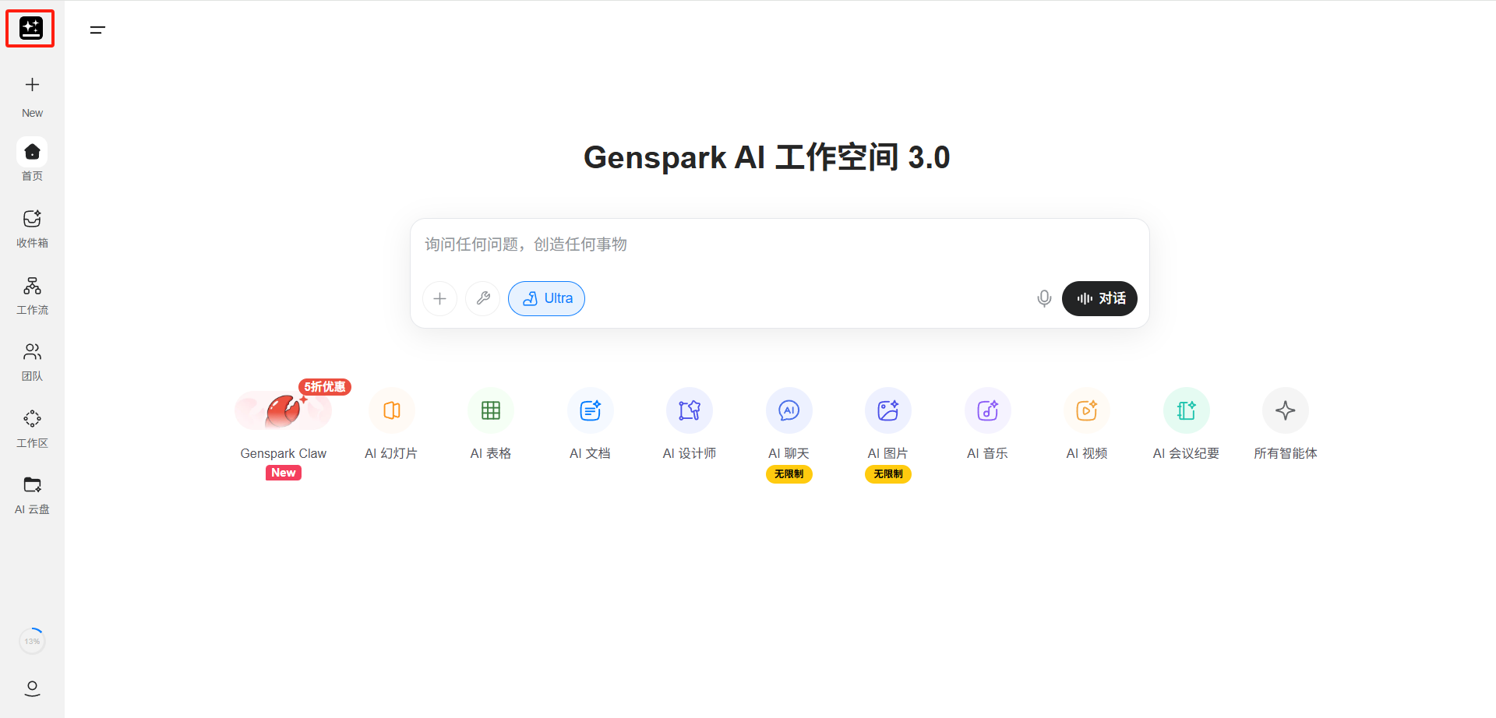Open the AI 表格 sheets agent
The height and width of the screenshot is (718, 1496).
(491, 411)
